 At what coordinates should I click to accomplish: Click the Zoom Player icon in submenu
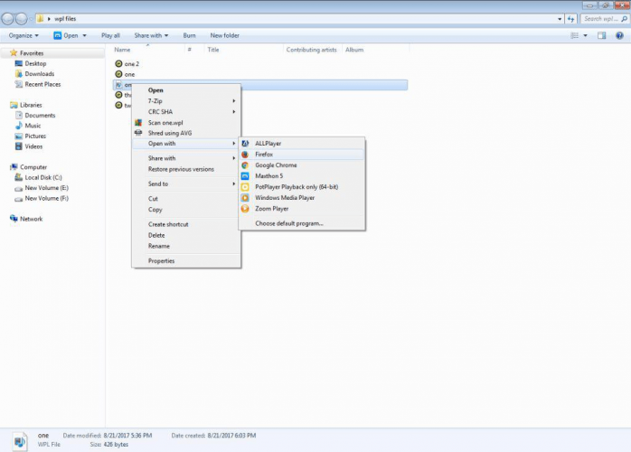tap(245, 209)
